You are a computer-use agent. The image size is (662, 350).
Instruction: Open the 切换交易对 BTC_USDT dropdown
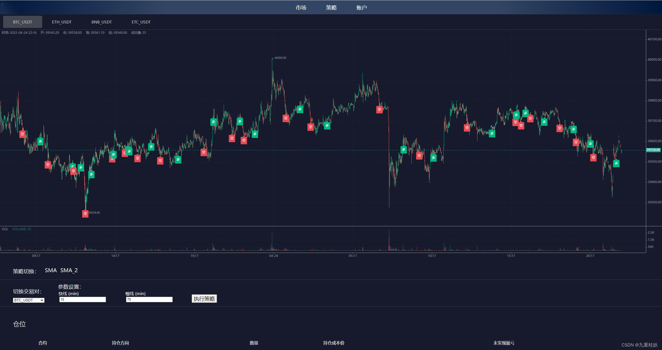[x=28, y=300]
